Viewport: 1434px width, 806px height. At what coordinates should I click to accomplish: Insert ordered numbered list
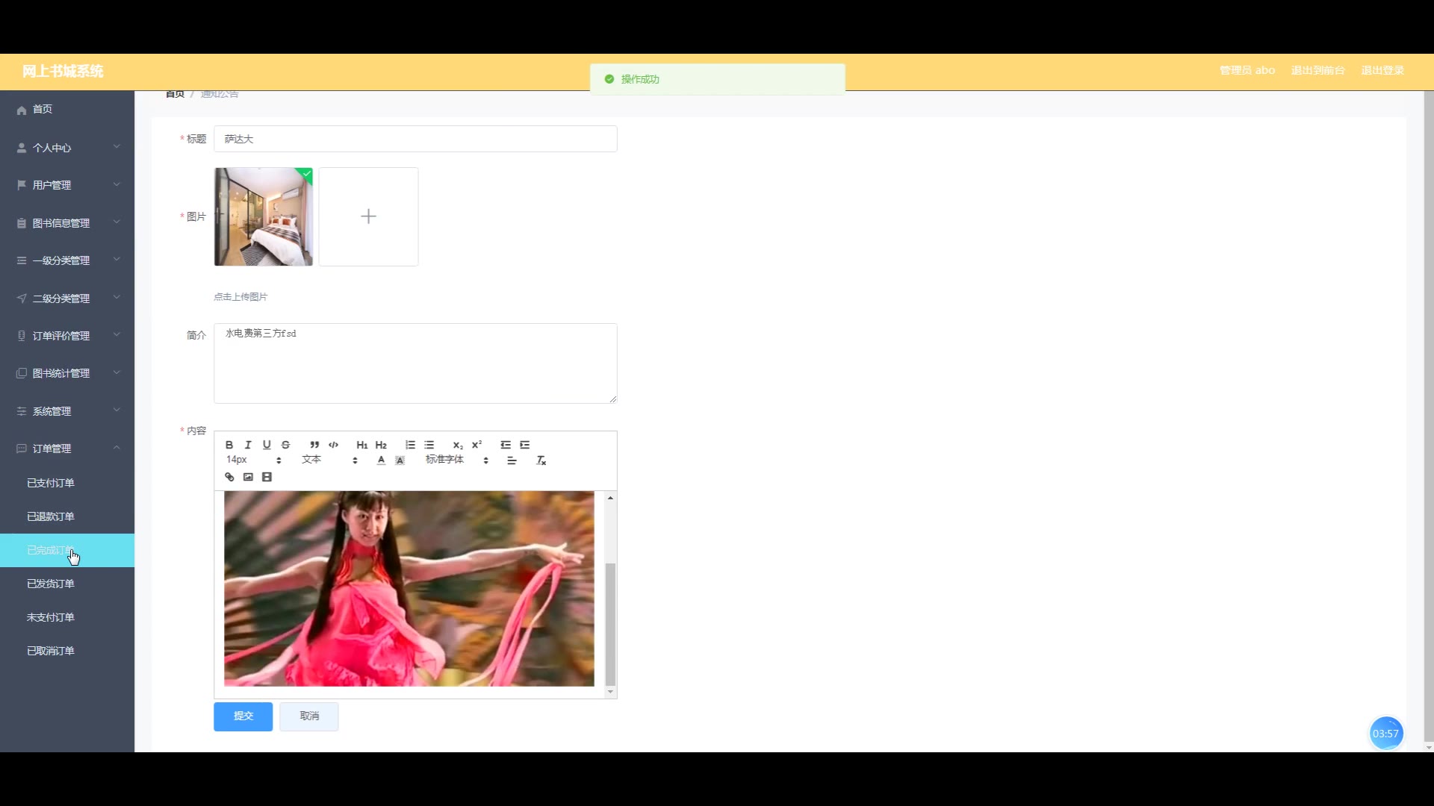click(x=410, y=445)
